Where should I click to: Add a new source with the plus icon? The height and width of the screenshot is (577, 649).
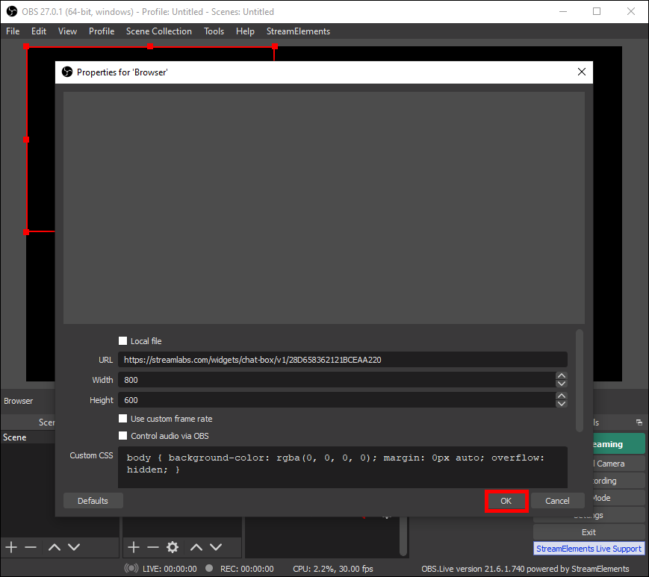[133, 547]
